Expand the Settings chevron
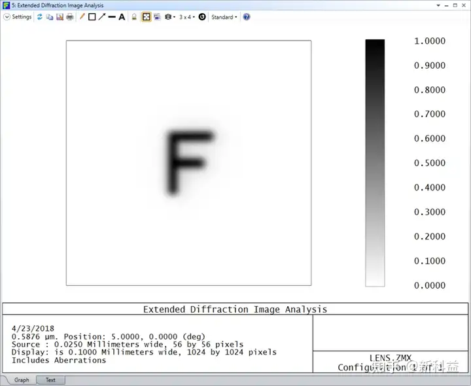The height and width of the screenshot is (386, 471). pos(7,17)
